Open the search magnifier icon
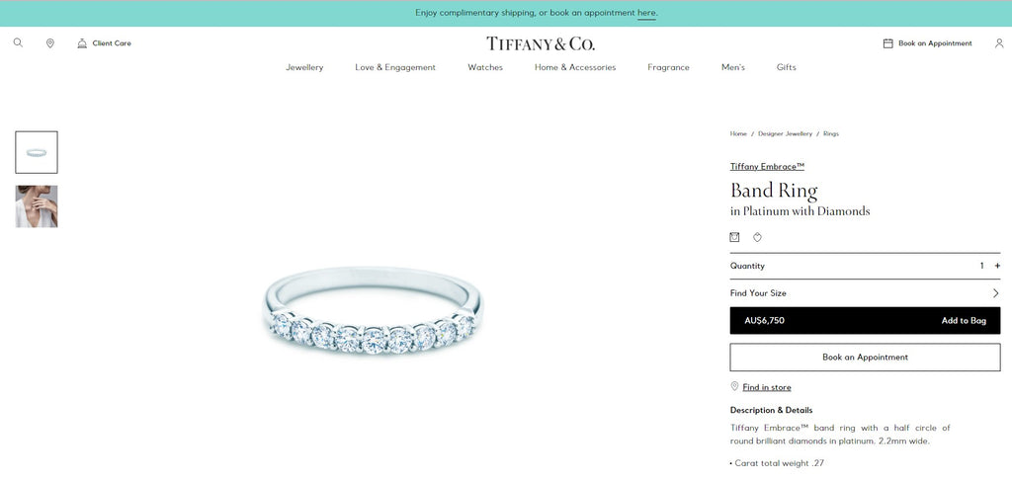 [x=18, y=43]
